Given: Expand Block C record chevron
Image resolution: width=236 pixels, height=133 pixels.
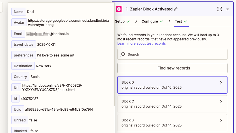Looking at the screenshot, I should [221, 102].
